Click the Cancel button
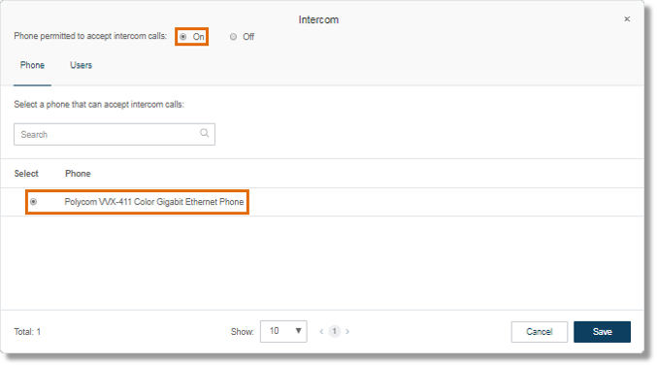657x366 pixels. point(540,332)
